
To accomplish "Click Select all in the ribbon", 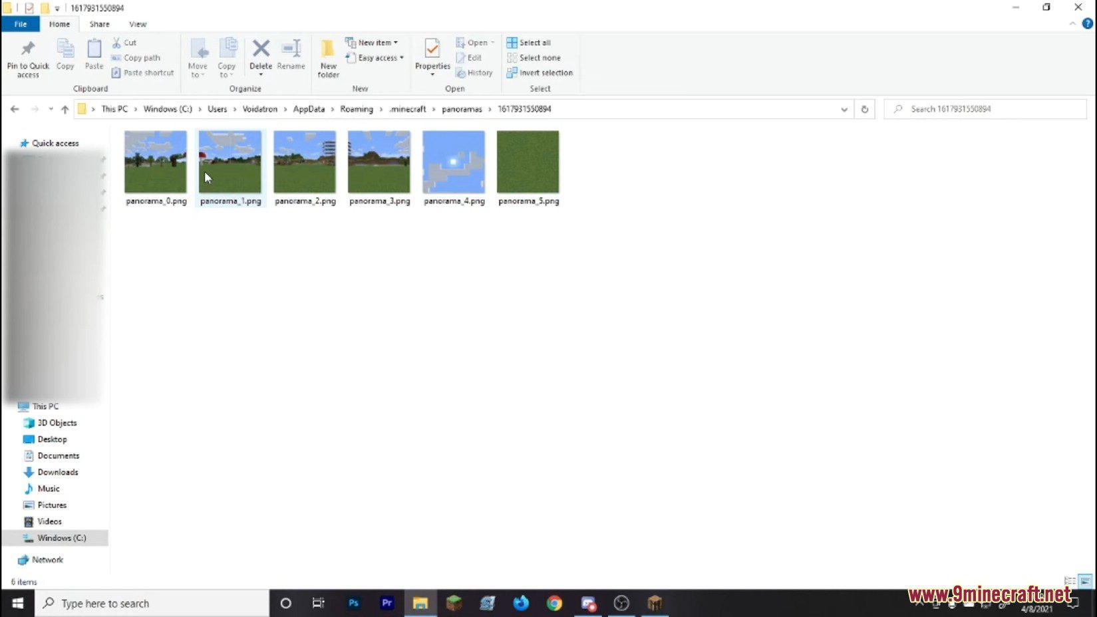I will pos(529,43).
